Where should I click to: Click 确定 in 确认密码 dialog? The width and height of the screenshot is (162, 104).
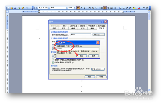tap(82, 56)
